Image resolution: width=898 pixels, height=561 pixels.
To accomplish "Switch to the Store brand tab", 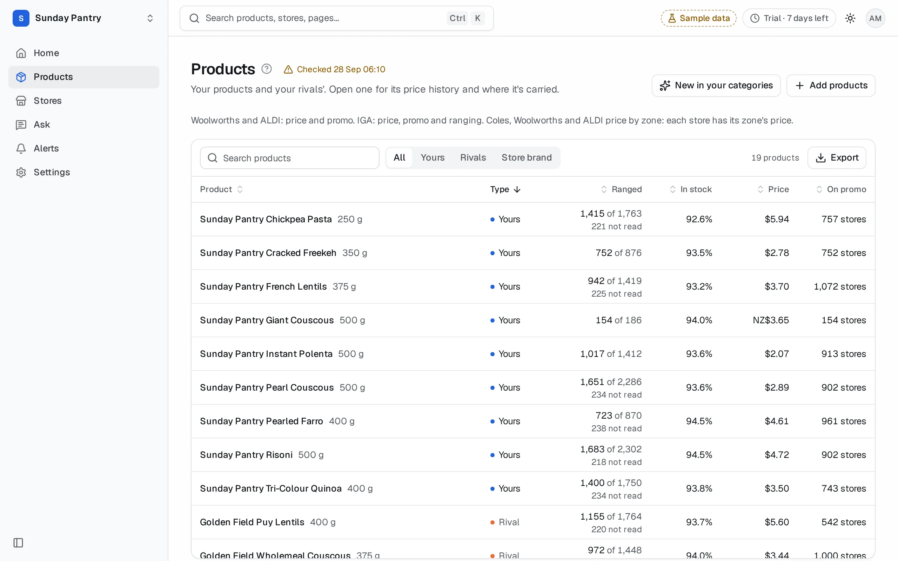I will coord(526,158).
